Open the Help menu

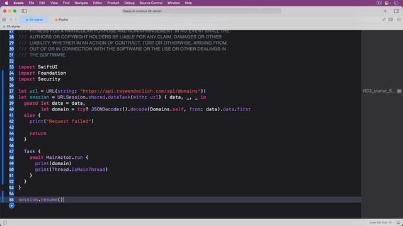tap(188, 3)
